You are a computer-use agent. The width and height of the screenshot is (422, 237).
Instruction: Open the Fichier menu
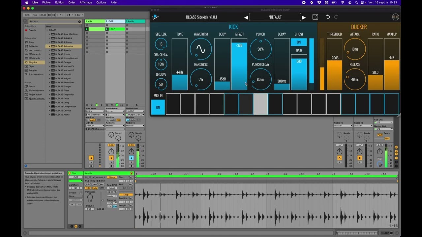[46, 2]
